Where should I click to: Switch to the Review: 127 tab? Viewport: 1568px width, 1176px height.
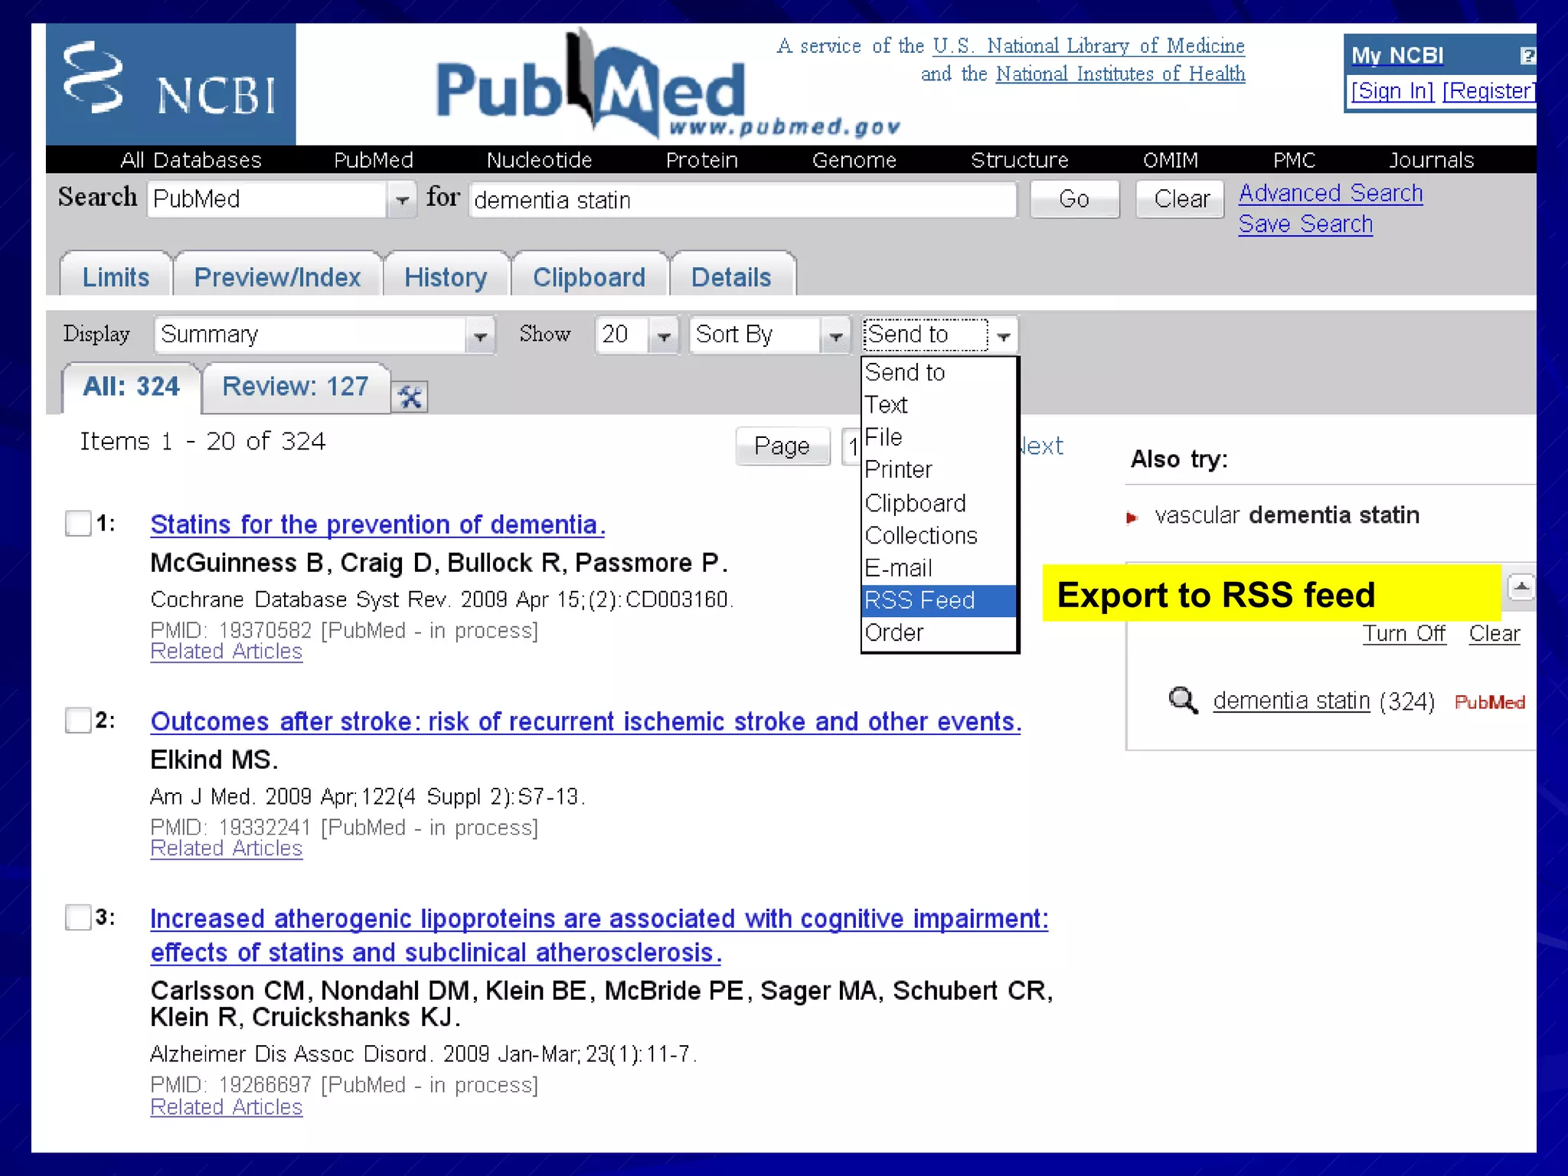295,387
